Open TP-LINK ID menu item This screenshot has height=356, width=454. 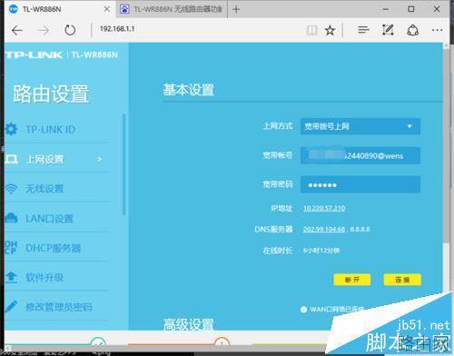click(51, 129)
